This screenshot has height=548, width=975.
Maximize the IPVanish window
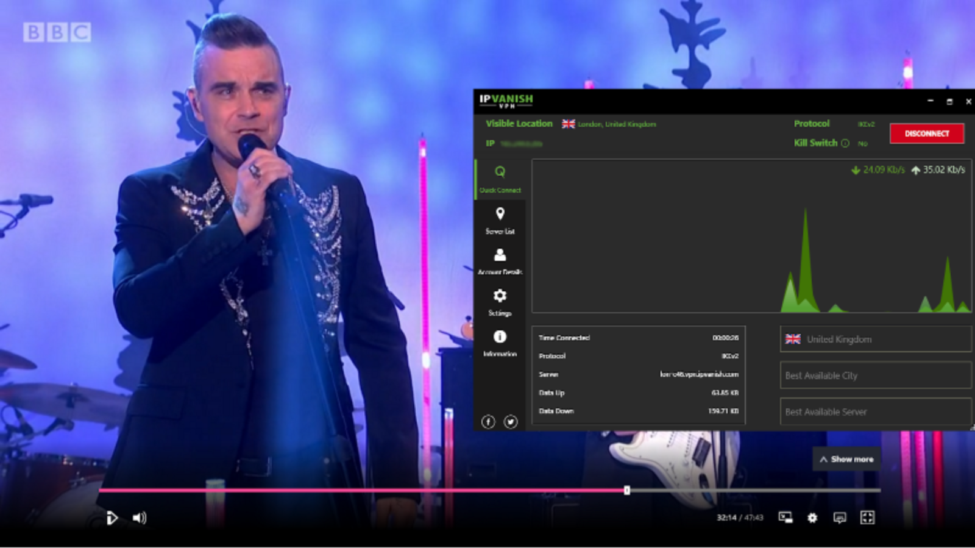point(949,101)
